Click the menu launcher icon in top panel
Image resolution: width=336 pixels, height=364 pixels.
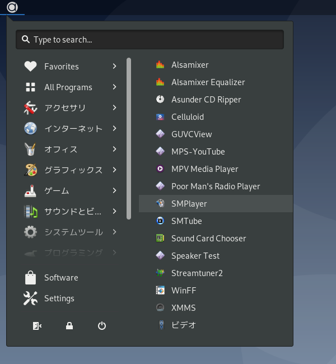coord(12,7)
